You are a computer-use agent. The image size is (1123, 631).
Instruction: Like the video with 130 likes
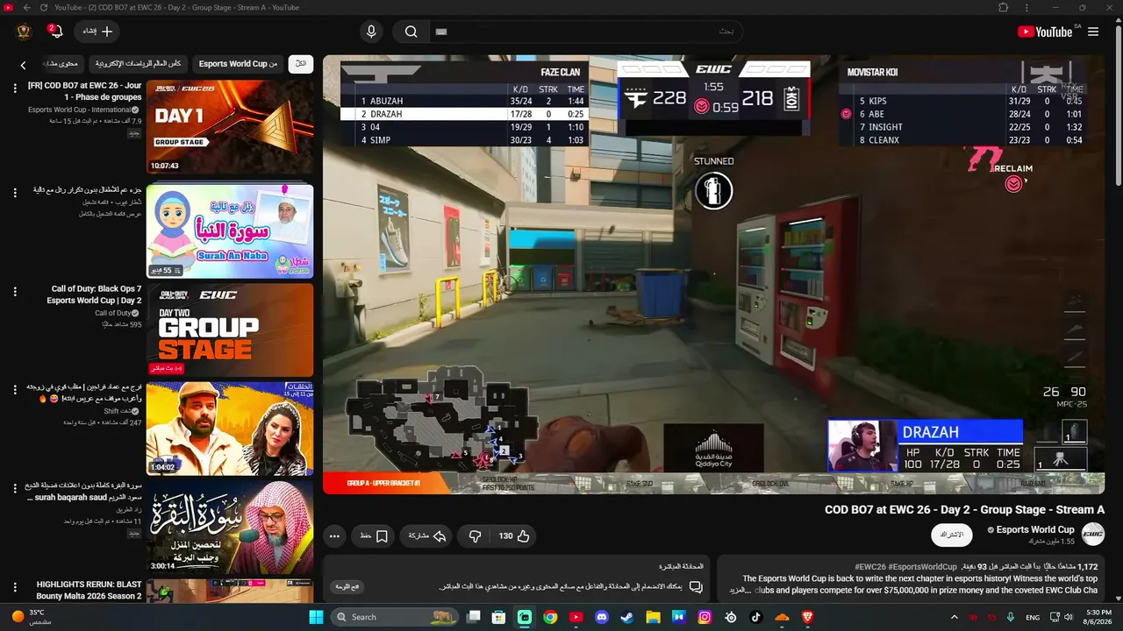[514, 535]
